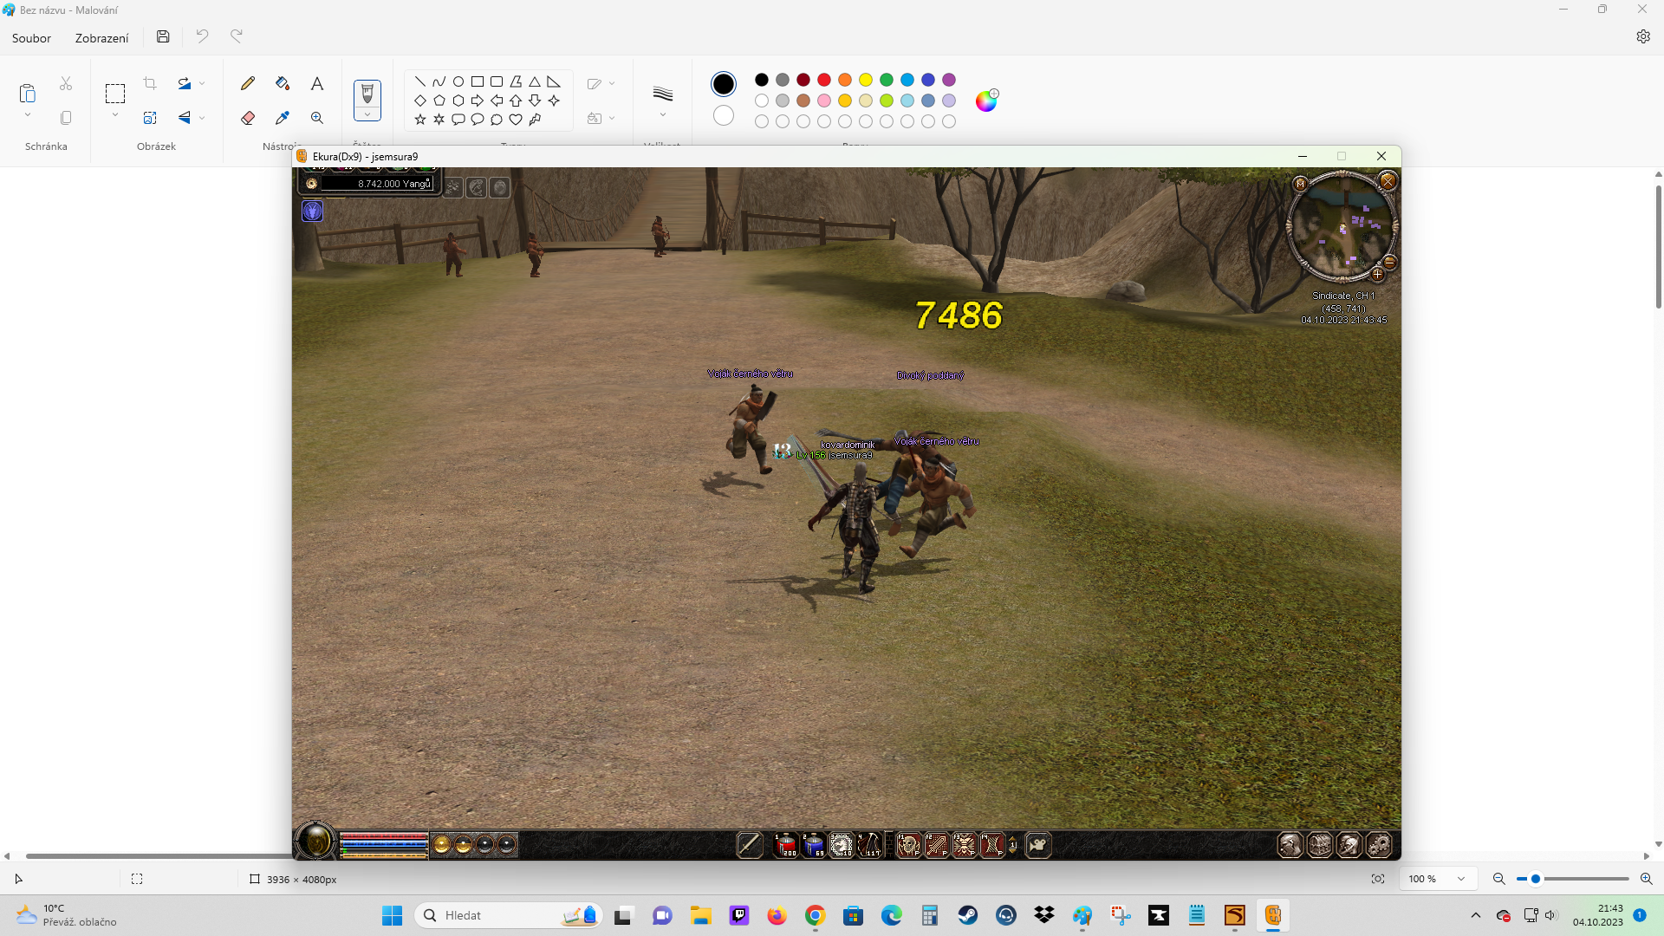Select primary color 1 swatch
The image size is (1664, 936).
coord(724,84)
